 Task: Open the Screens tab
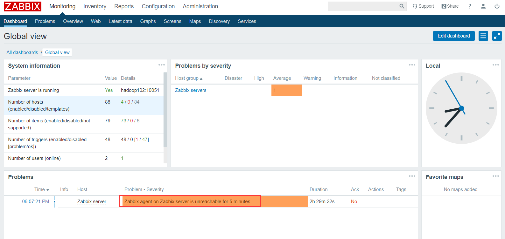(172, 21)
